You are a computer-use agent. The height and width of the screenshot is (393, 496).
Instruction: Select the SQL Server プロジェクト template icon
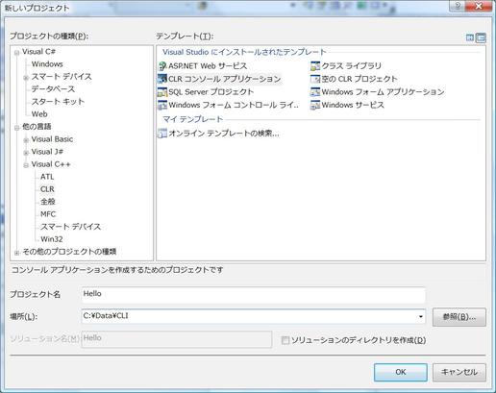[x=162, y=92]
